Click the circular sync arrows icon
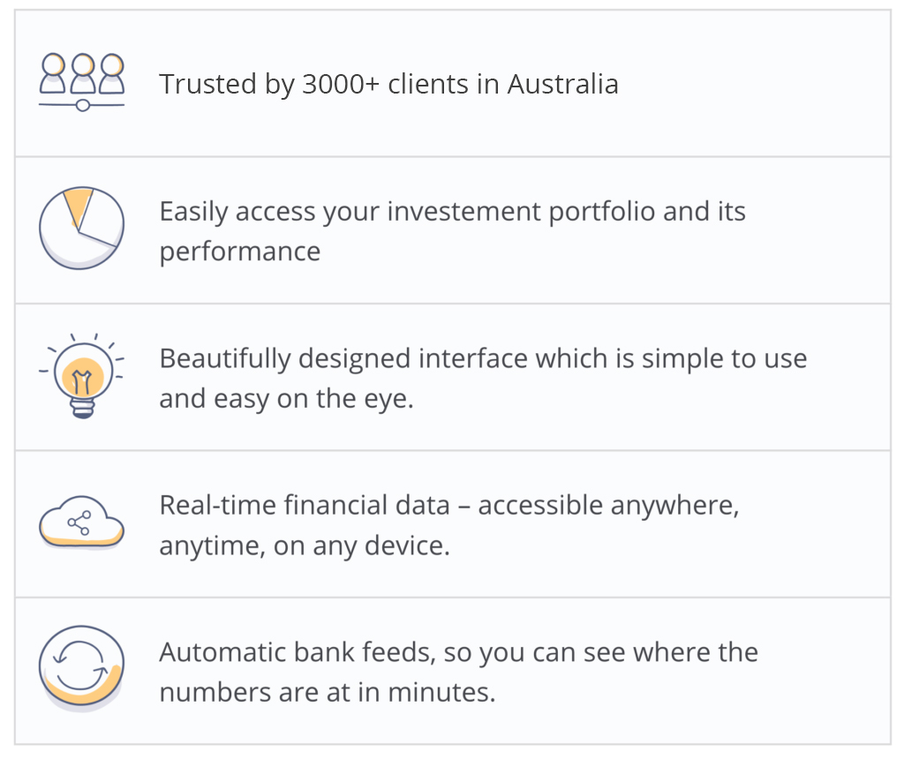Screen dimensions: 904x759 click(81, 668)
